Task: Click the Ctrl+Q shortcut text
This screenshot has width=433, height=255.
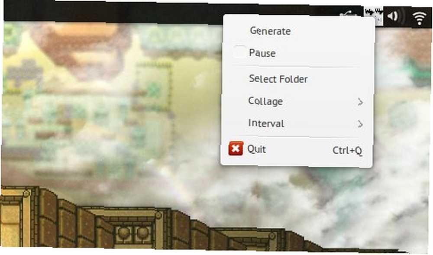Action: tap(347, 151)
